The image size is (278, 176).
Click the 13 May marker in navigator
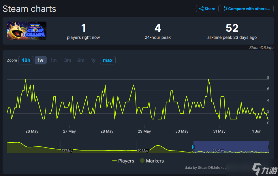[67, 150]
